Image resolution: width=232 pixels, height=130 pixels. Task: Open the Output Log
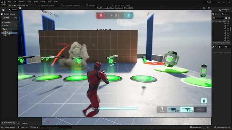(23, 127)
